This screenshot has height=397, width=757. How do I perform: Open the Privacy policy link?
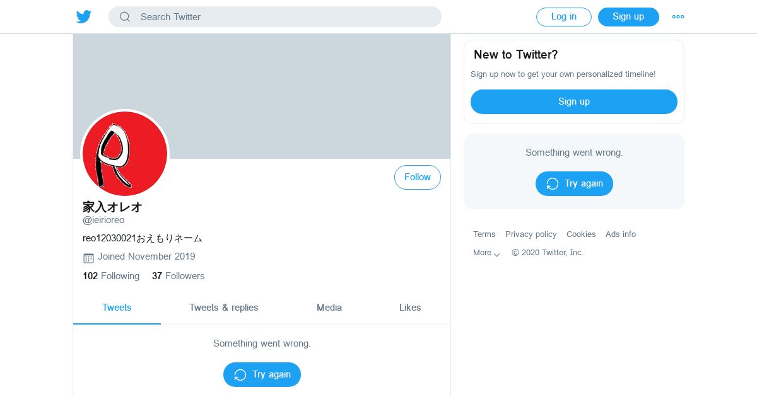tap(531, 234)
